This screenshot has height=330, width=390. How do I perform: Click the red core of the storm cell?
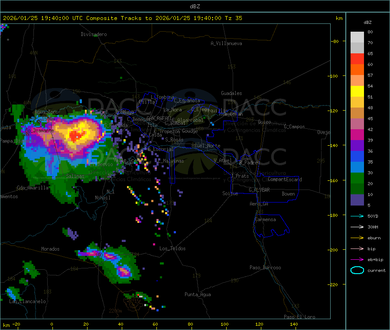coord(75,136)
